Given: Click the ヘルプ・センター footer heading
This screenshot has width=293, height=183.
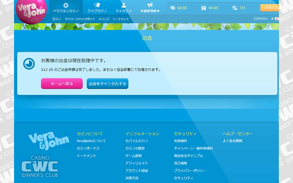Looking at the screenshot, I should tap(238, 134).
